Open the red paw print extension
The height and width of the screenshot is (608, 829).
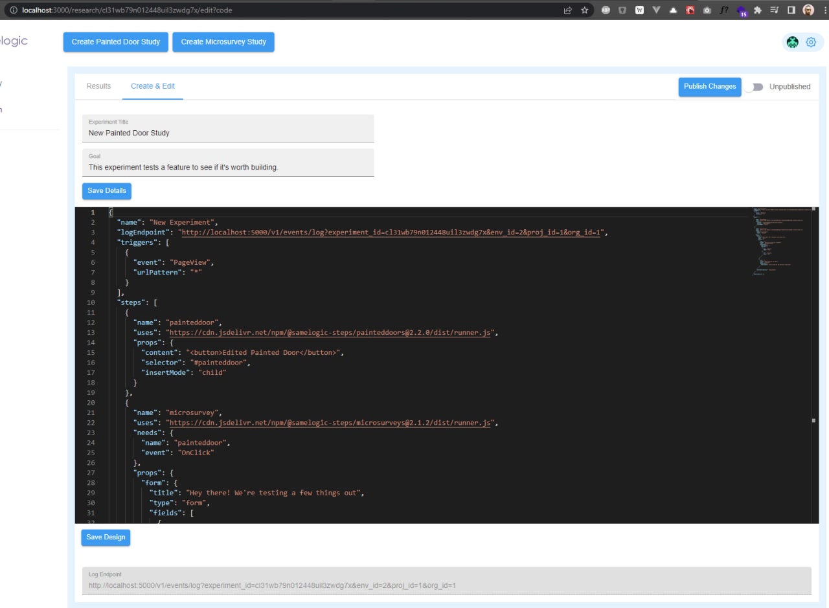point(690,10)
